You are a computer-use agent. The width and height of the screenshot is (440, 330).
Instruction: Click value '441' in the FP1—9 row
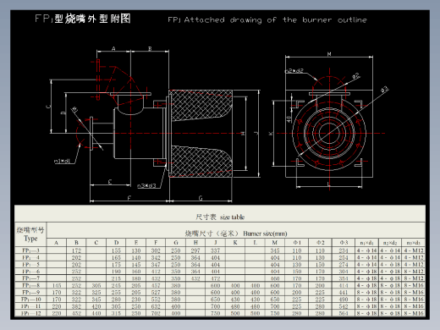pyautogui.click(x=344, y=292)
